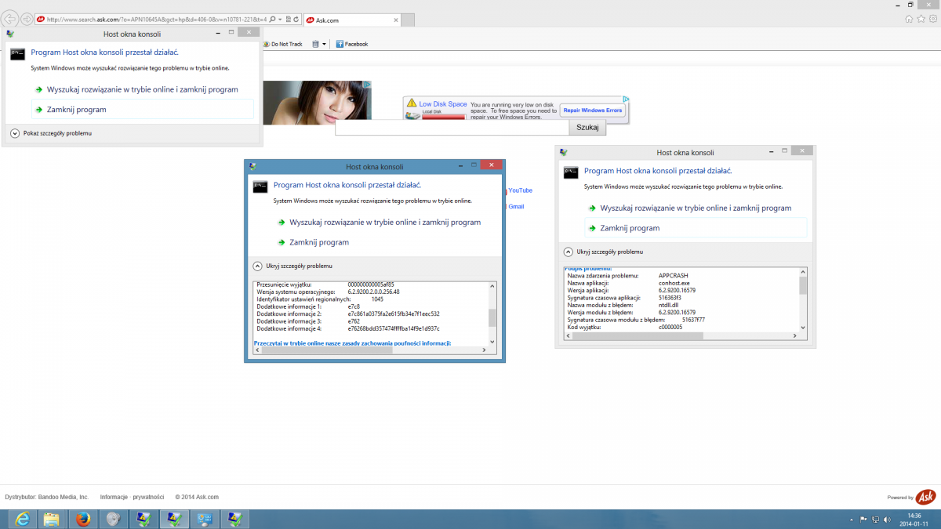This screenshot has height=529, width=941.
Task: Open the Facebook toolbar shortcut
Action: [x=352, y=44]
